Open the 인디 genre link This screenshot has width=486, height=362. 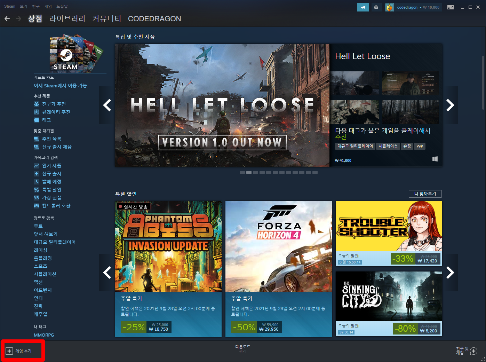(38, 298)
